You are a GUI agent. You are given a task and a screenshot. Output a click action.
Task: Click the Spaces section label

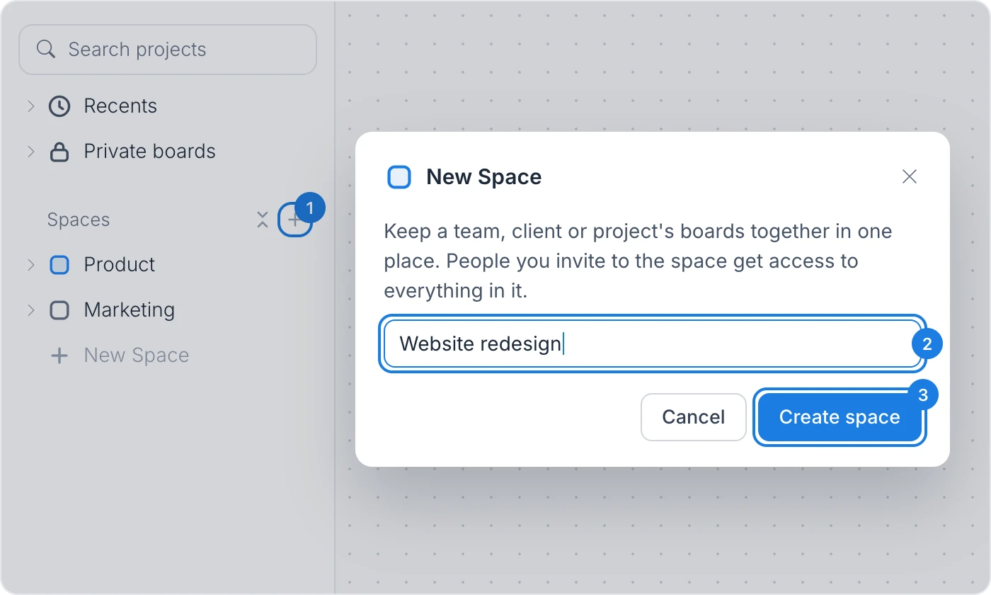point(79,220)
